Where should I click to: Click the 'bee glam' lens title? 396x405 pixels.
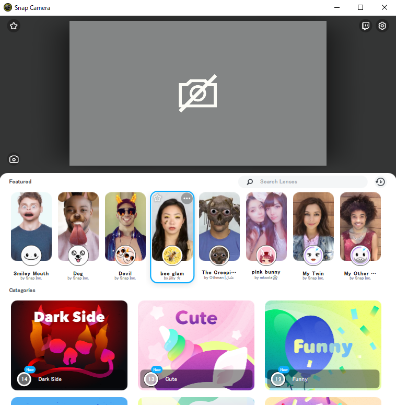coord(172,273)
